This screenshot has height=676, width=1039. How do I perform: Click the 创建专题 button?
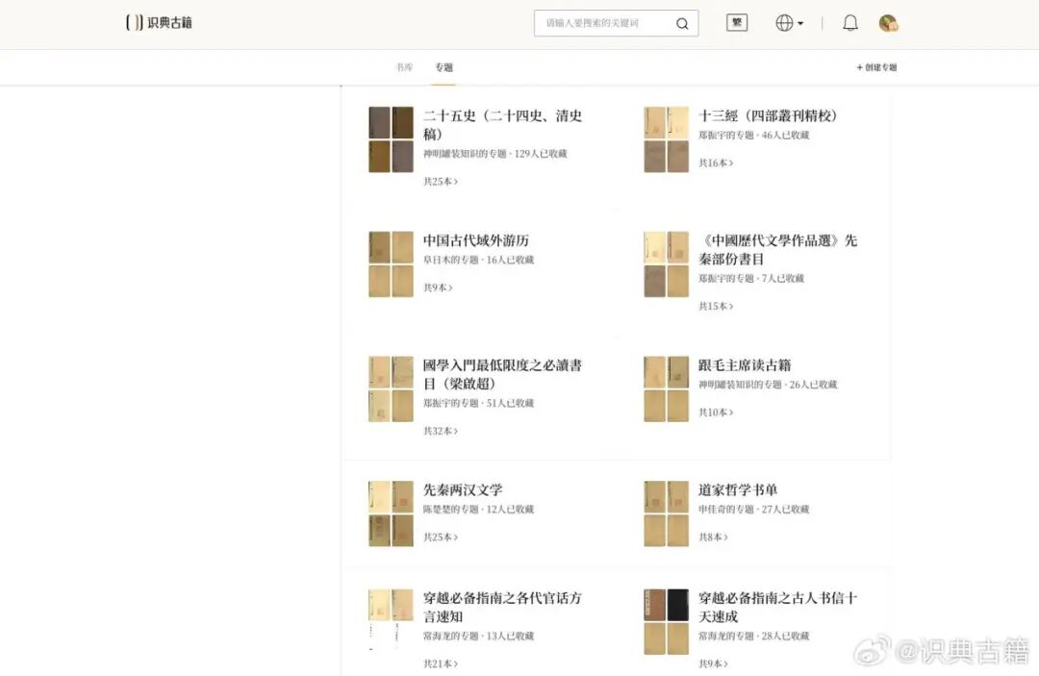876,67
